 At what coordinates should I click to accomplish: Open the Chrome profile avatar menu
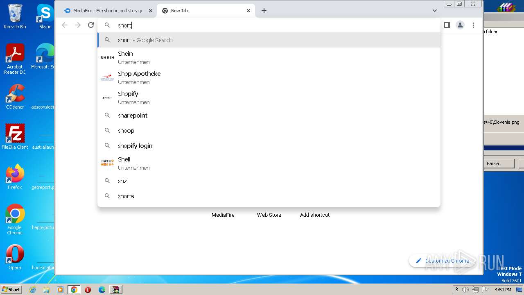click(x=460, y=25)
